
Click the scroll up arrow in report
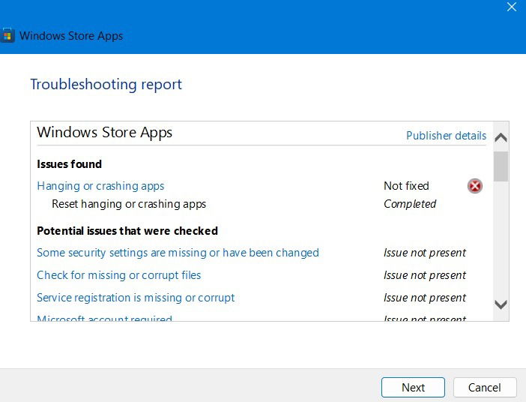click(x=501, y=137)
